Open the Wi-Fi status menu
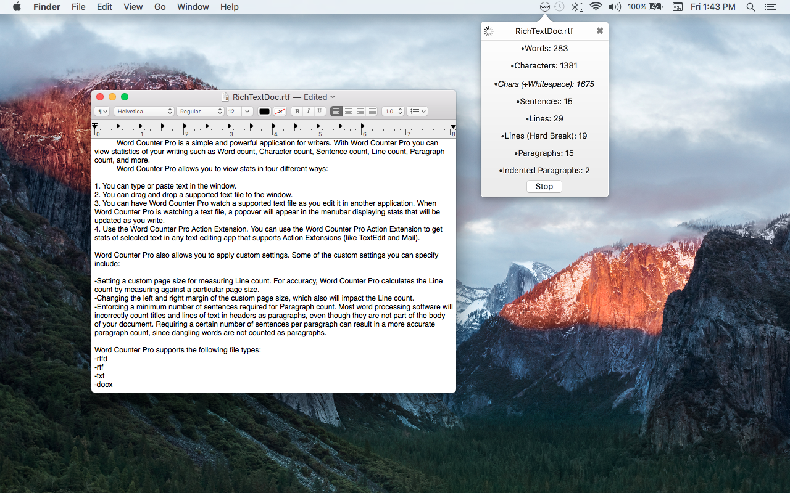The width and height of the screenshot is (790, 493). 596,7
